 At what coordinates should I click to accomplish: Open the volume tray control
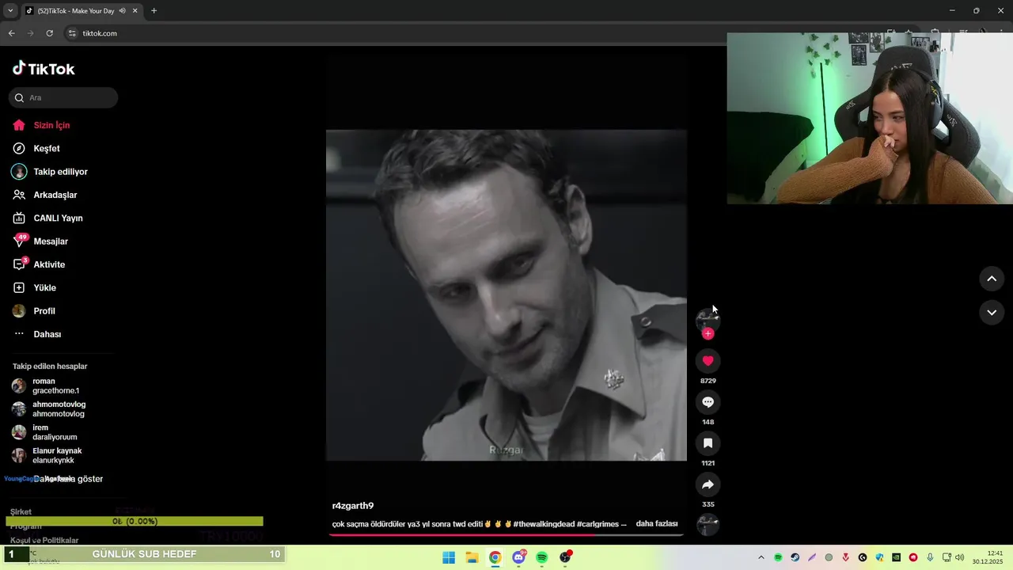coord(960,557)
